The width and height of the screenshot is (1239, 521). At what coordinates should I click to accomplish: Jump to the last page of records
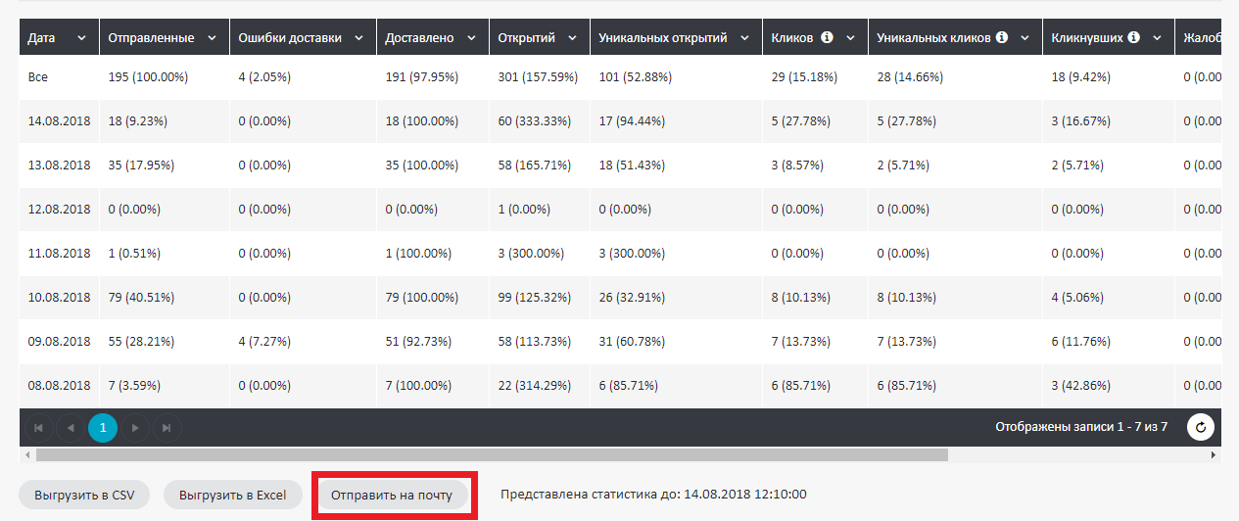[167, 427]
